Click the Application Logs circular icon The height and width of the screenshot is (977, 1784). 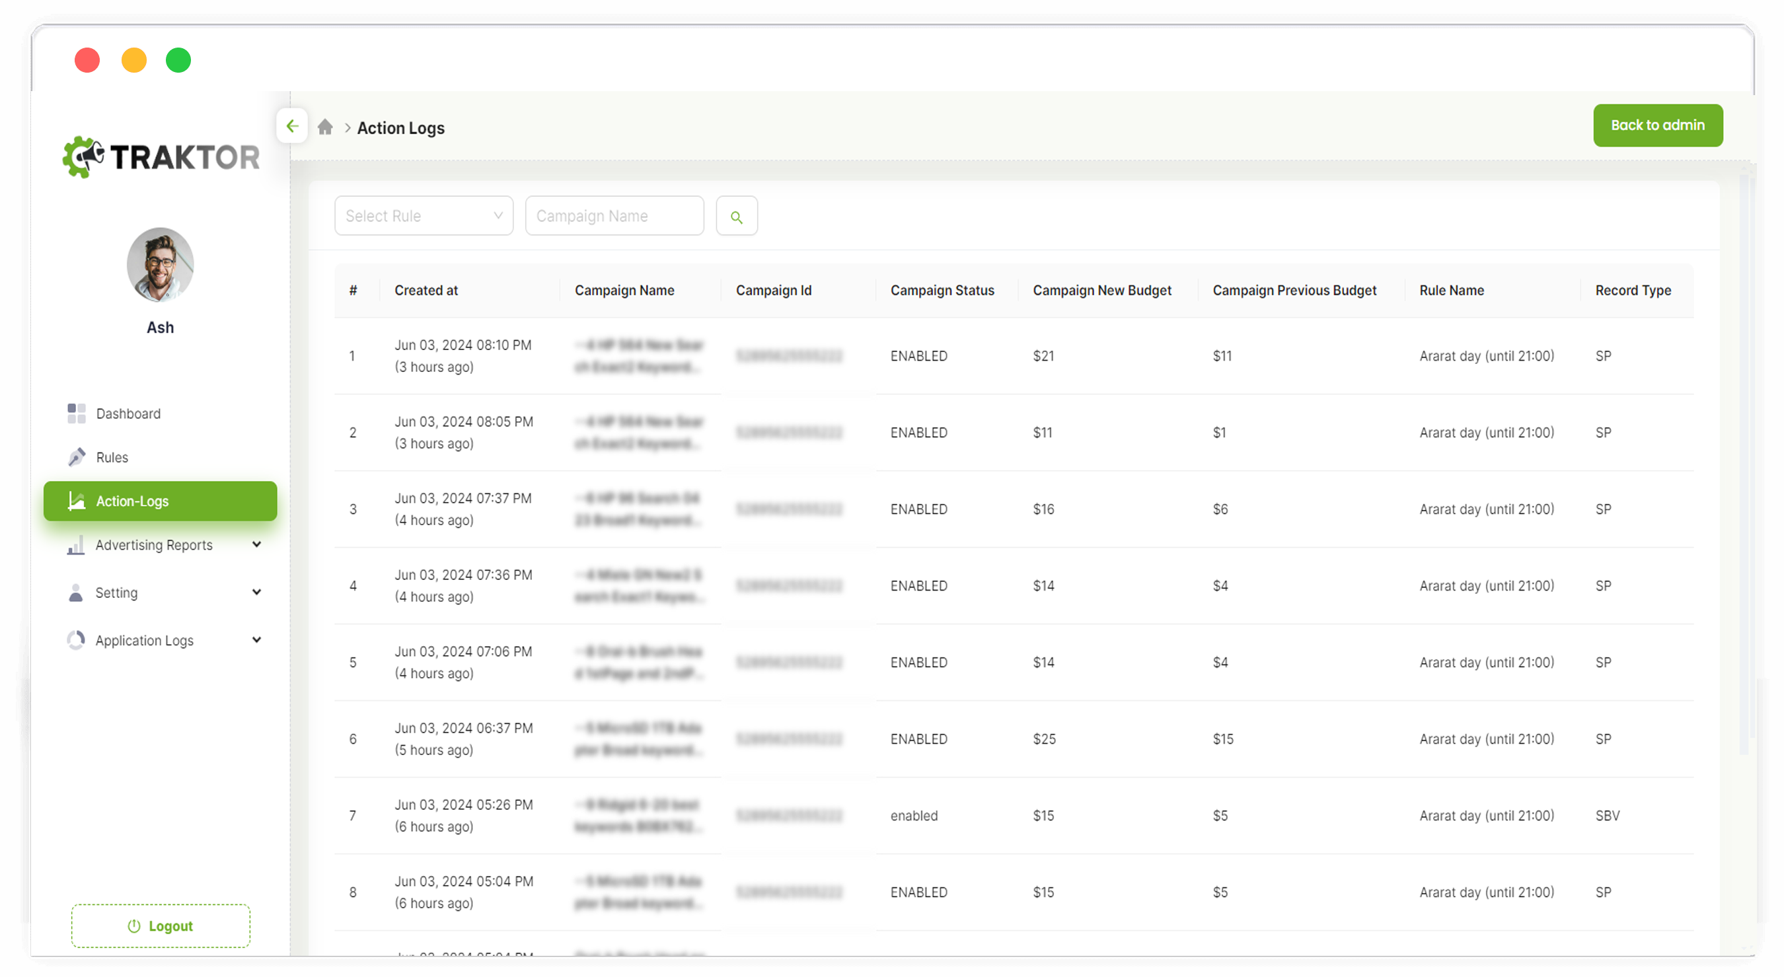coord(76,641)
